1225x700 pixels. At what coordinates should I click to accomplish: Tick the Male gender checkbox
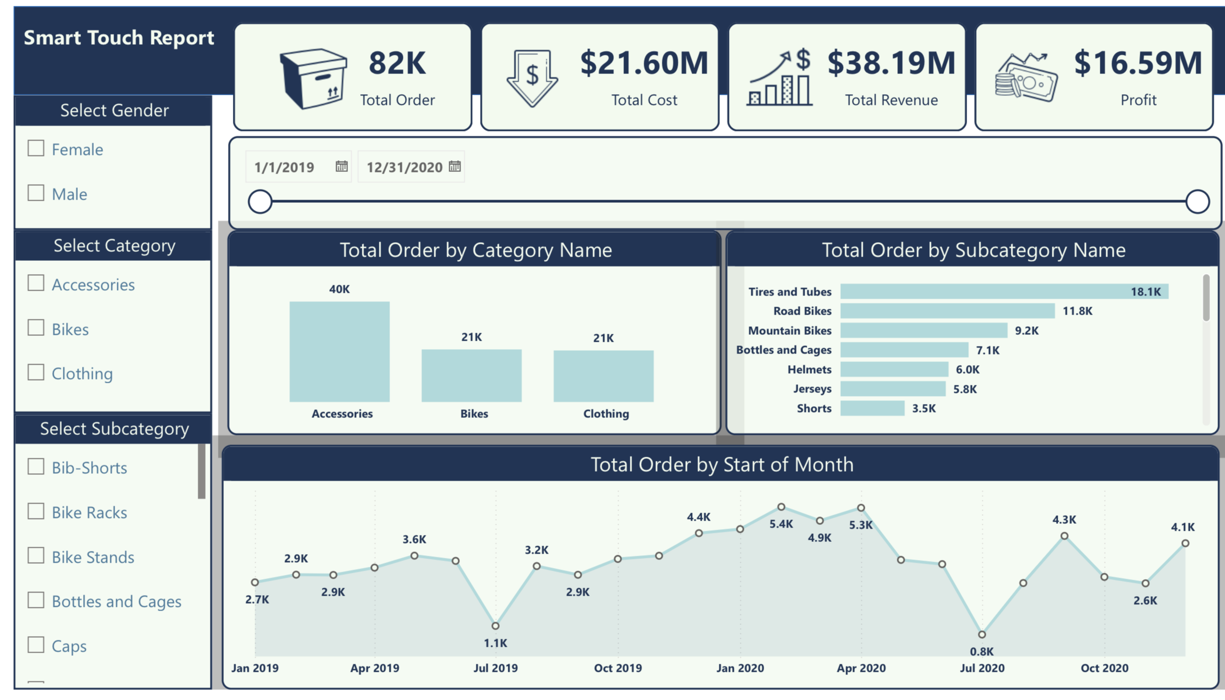pyautogui.click(x=36, y=193)
